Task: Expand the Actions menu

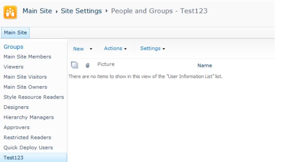Action: click(x=115, y=49)
